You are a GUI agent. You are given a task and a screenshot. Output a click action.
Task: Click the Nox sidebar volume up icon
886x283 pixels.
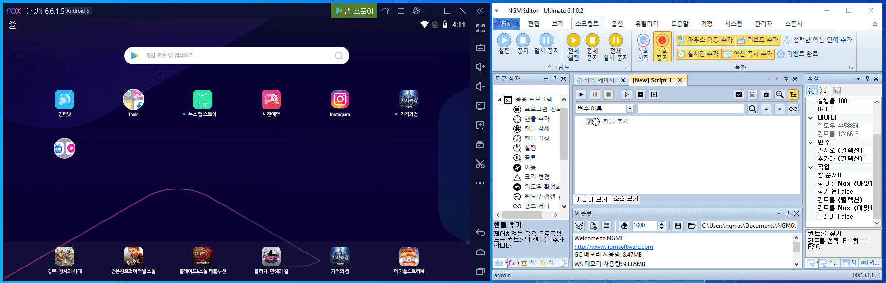pyautogui.click(x=480, y=67)
